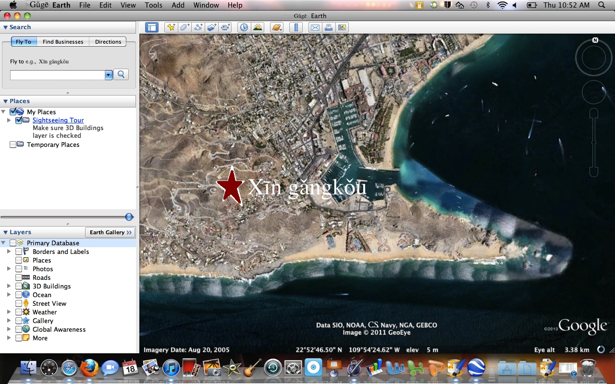The height and width of the screenshot is (384, 615).
Task: Switch to the Find Businesses tab
Action: [63, 42]
